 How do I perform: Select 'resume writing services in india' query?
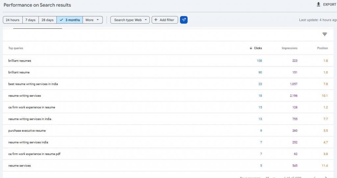[x=30, y=119]
